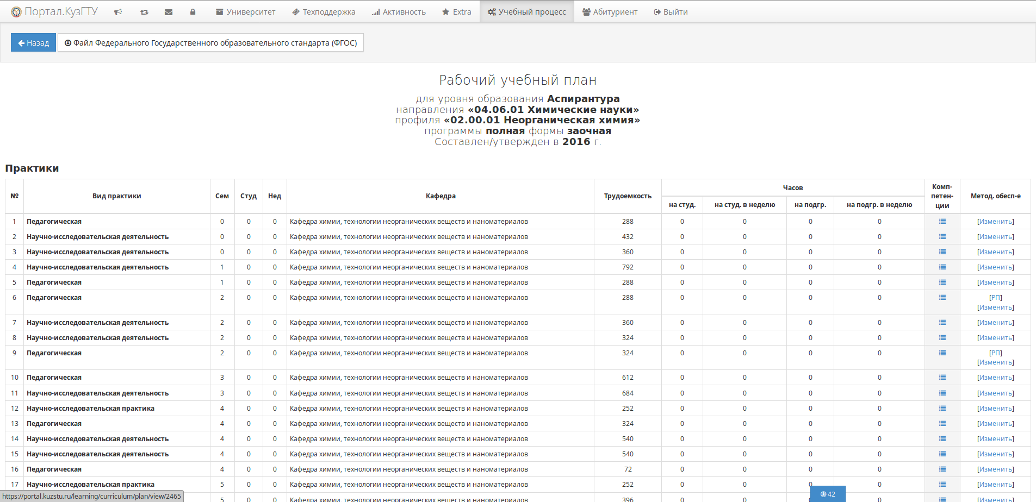
Task: Click the megaphone announcements icon
Action: coord(118,12)
